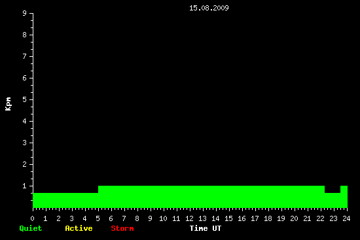Viewport: 360px width, 240px height.
Task: Click the 15.08.2009 date title
Action: pyautogui.click(x=209, y=8)
